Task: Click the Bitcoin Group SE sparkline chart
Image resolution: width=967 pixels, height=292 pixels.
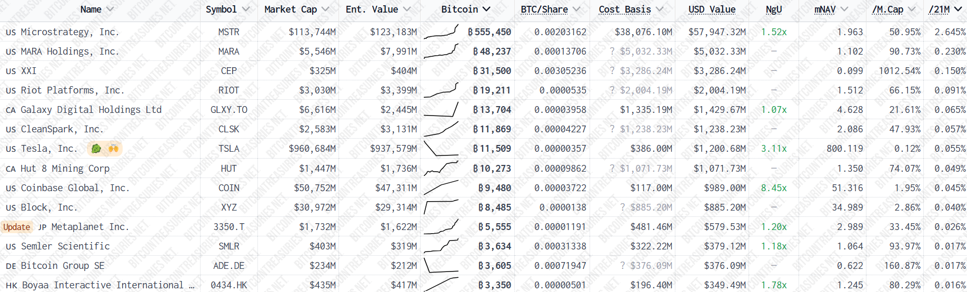Action: point(441,265)
